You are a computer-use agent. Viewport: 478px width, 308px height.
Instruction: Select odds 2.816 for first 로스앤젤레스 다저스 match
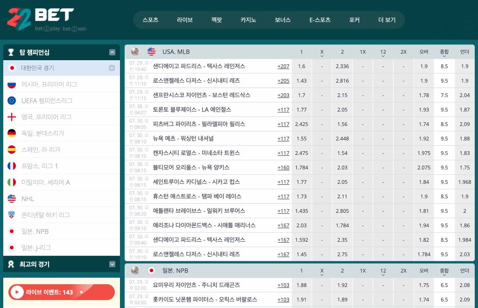click(342, 81)
